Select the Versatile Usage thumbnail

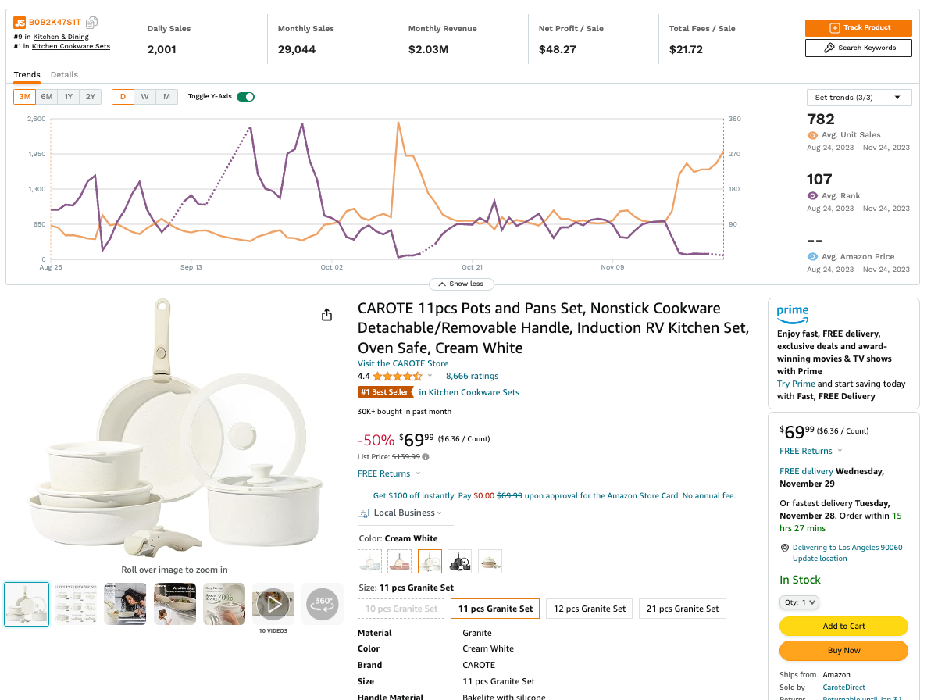tap(174, 604)
